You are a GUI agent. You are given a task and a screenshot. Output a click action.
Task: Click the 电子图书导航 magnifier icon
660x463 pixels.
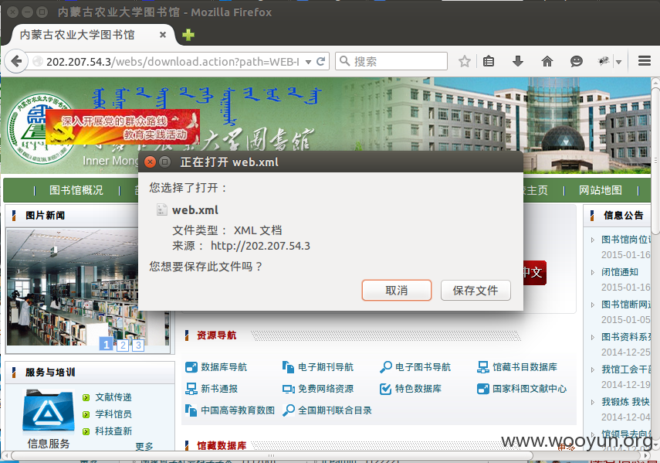(385, 367)
